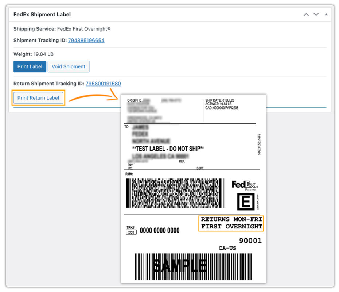The height and width of the screenshot is (292, 339).
Task: Click 'RETURNS MON-FRI FIRST OVERNIGHT' text on label
Action: [231, 223]
